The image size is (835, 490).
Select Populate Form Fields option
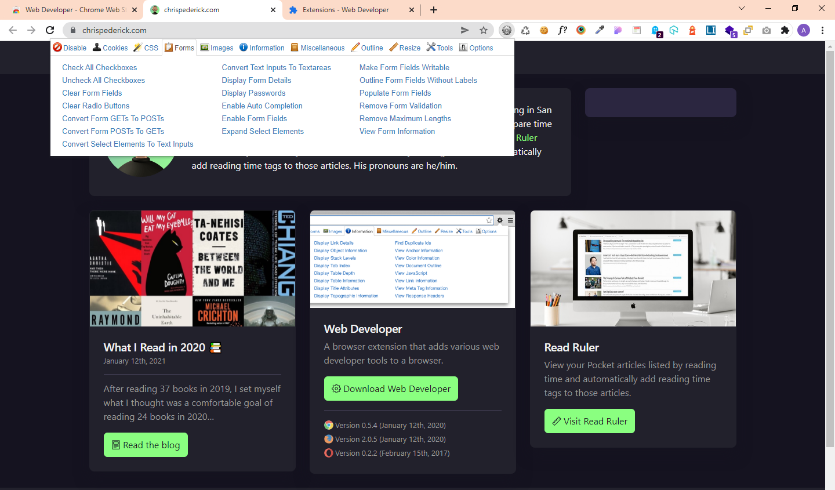(x=395, y=93)
